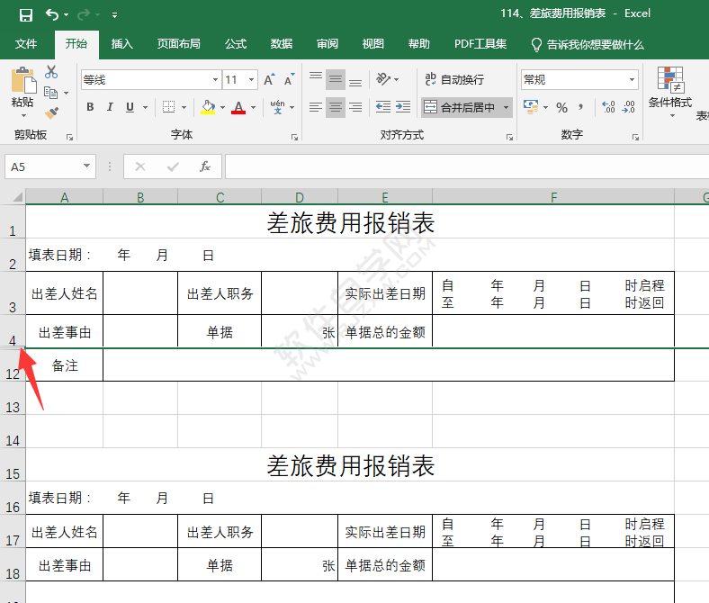Click the Percent Style icon
This screenshot has width=709, height=603.
561,107
